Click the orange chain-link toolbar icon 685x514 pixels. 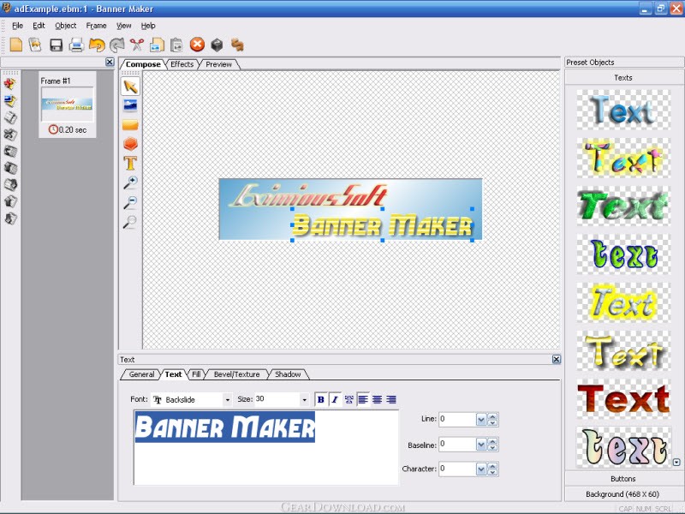[x=237, y=45]
